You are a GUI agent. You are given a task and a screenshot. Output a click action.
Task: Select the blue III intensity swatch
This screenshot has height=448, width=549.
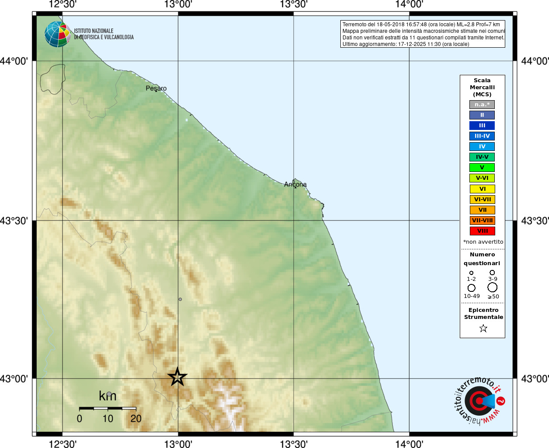482,126
